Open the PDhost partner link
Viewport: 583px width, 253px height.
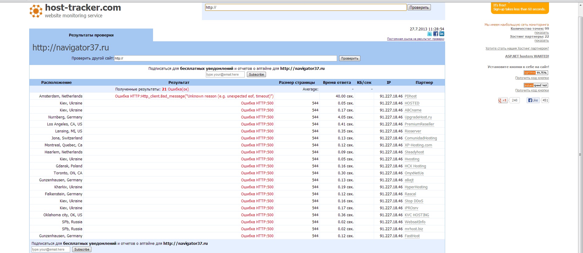[x=411, y=96]
